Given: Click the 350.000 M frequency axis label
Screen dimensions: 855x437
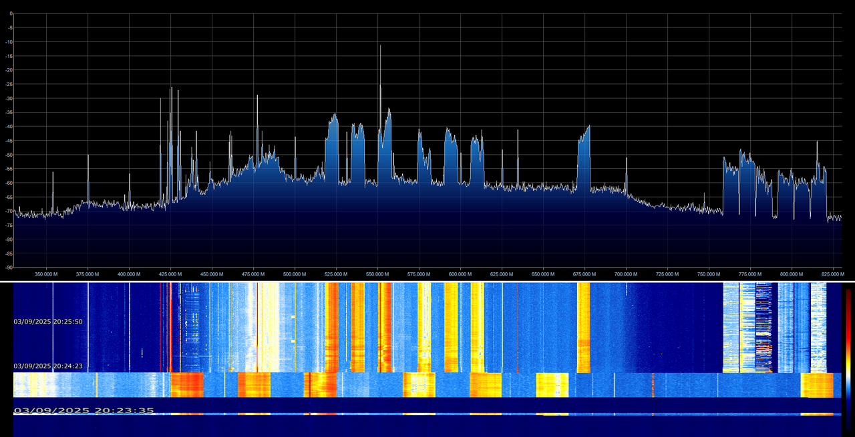Looking at the screenshot, I should click(46, 274).
